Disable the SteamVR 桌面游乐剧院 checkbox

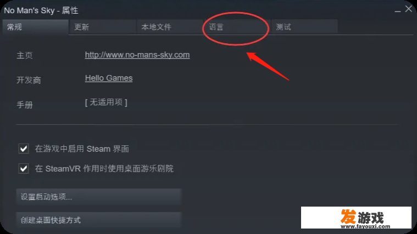coord(24,168)
